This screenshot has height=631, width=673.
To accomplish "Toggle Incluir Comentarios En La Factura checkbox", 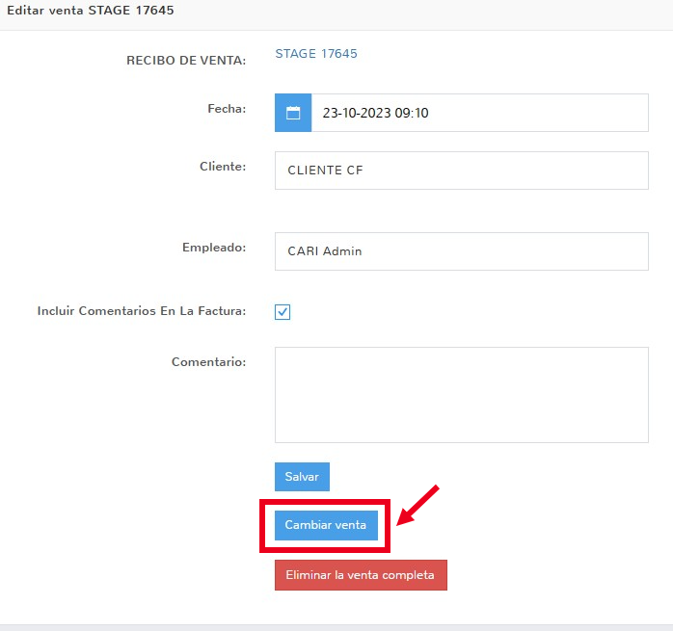I will [283, 312].
